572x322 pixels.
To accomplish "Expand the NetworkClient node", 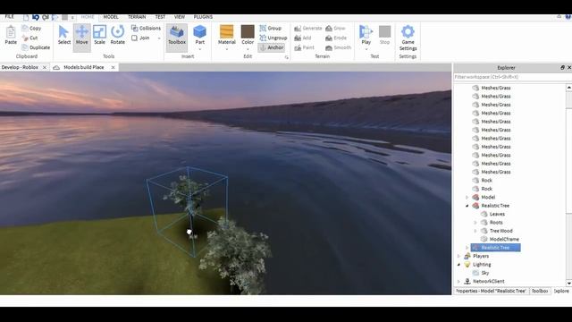I will (x=458, y=281).
